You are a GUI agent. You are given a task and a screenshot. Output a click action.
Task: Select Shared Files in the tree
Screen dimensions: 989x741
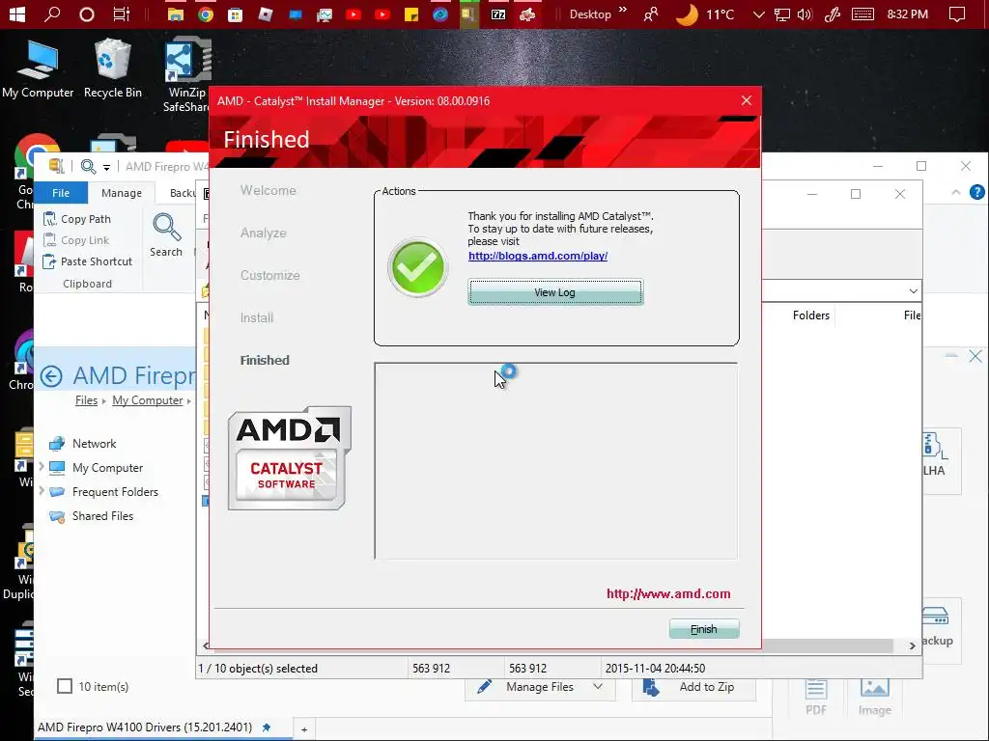tap(102, 516)
